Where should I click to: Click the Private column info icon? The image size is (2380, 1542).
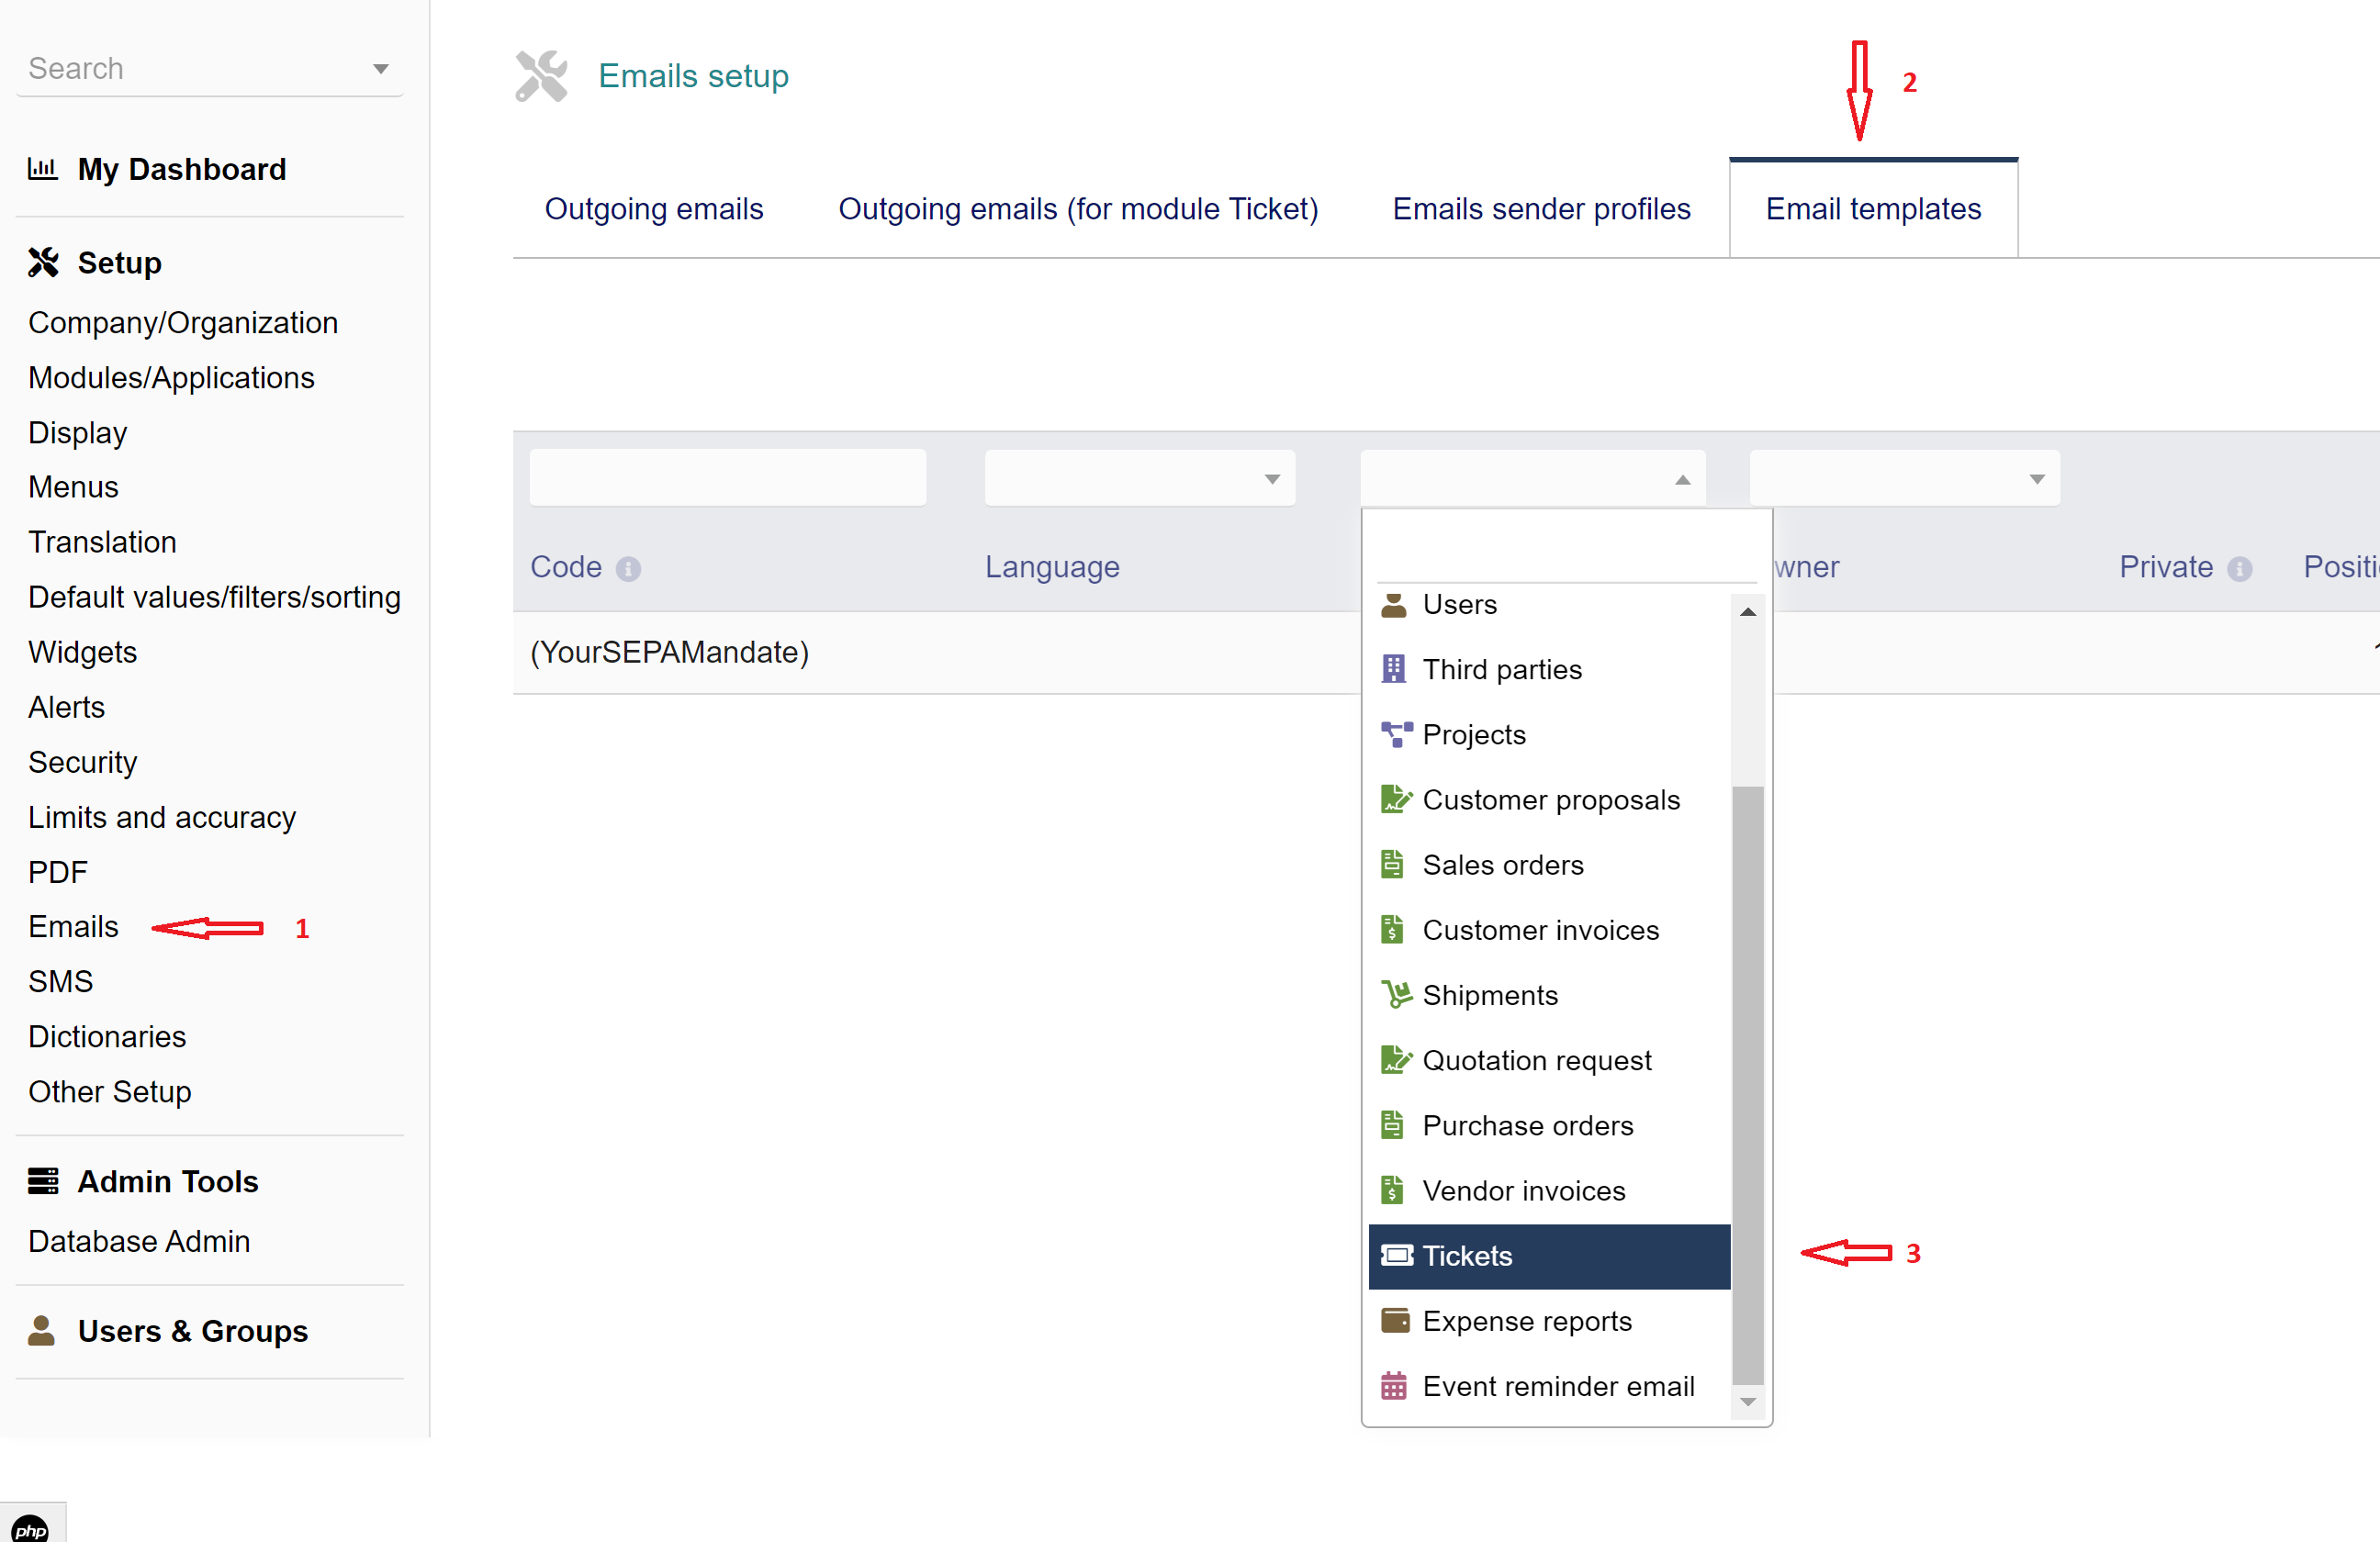tap(2240, 569)
